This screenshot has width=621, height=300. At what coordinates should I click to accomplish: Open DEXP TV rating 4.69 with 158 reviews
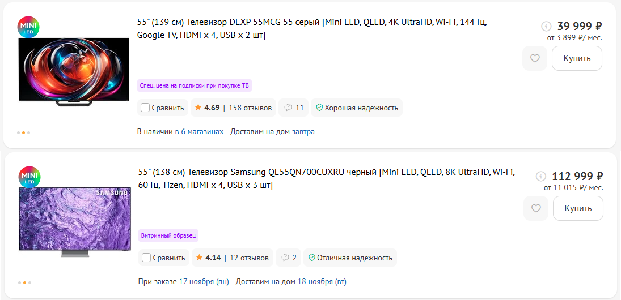pos(233,108)
